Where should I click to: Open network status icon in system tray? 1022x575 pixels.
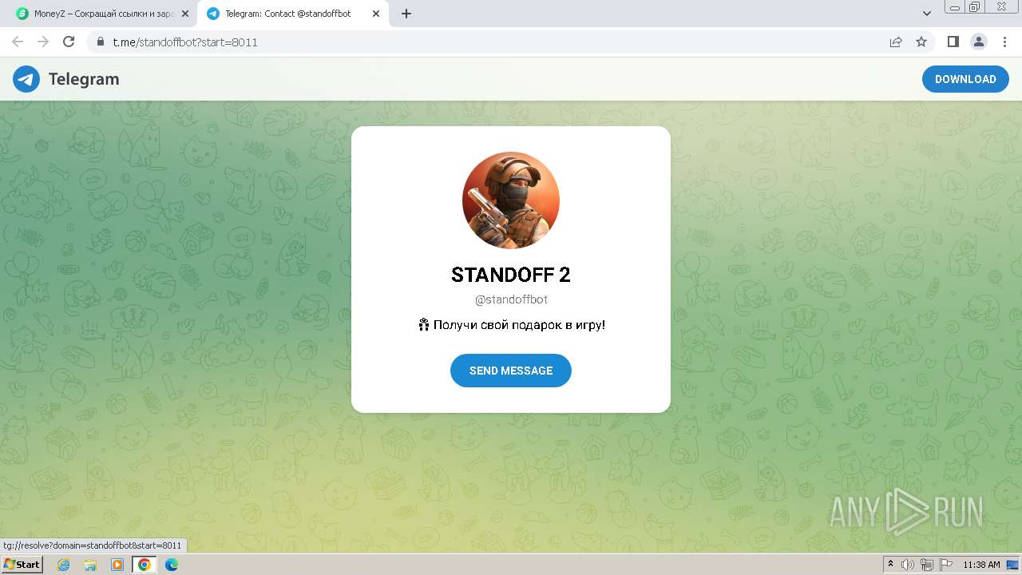tap(927, 565)
